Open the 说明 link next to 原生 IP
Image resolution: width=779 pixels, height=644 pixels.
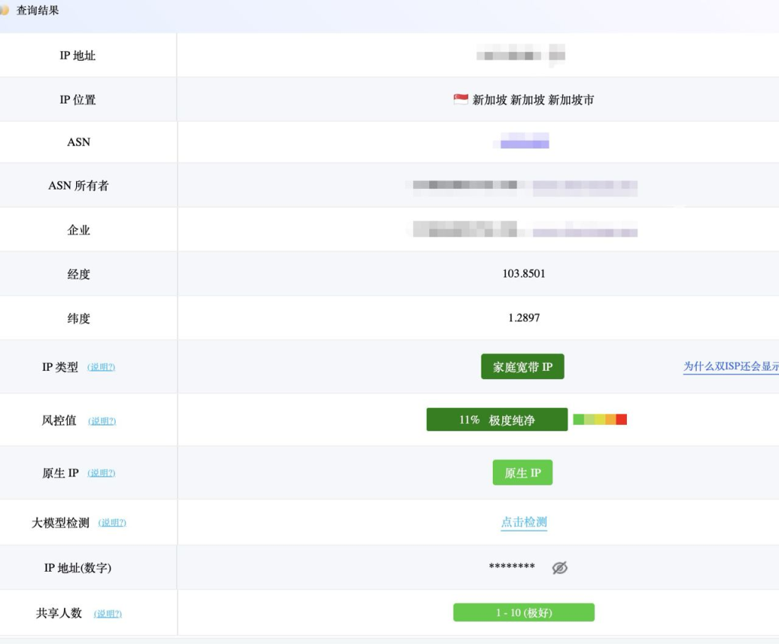pos(101,473)
